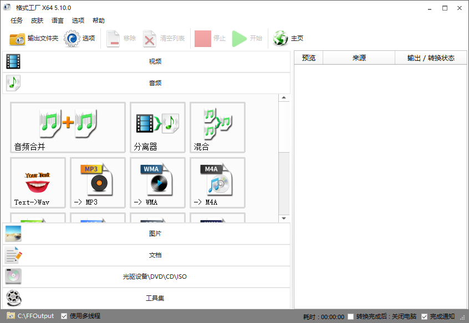This screenshot has height=323, width=469.
Task: Expand the 光驱设备\DVD\CD\ISO section
Action: [x=146, y=277]
